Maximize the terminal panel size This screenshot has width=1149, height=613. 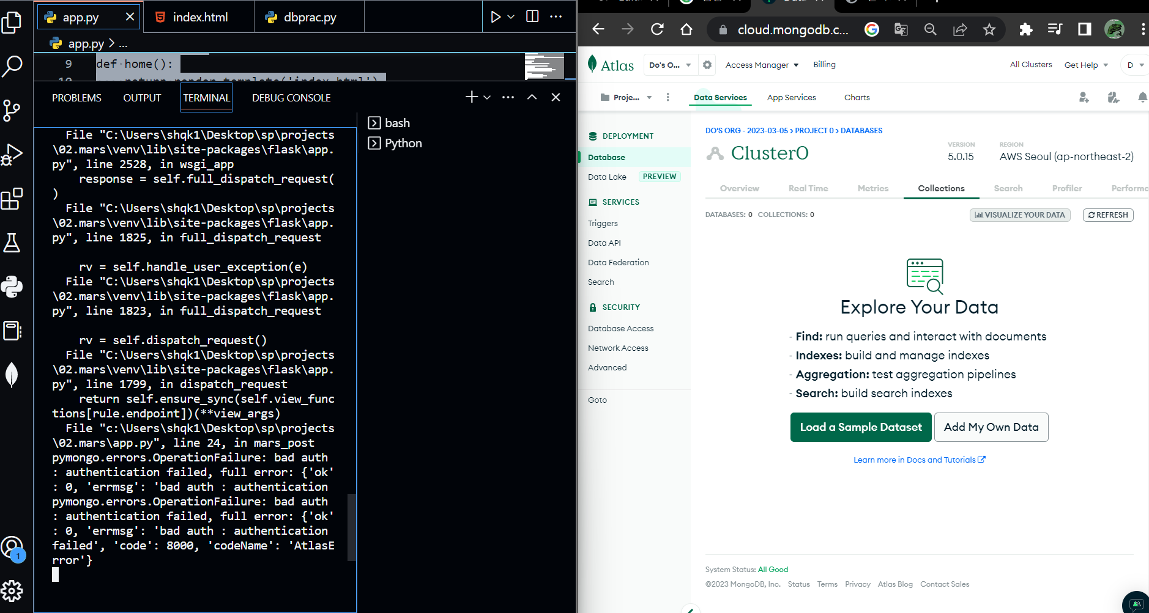pos(532,97)
